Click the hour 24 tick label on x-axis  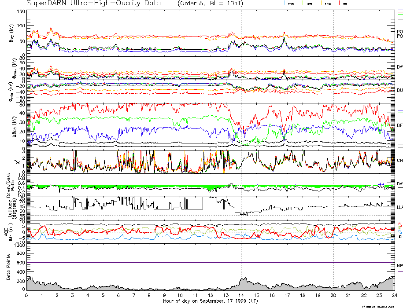coord(394,295)
